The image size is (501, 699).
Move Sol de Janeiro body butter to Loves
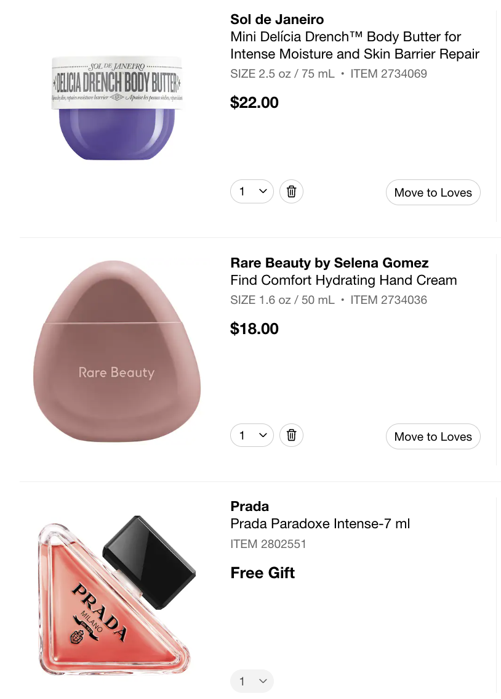point(433,193)
